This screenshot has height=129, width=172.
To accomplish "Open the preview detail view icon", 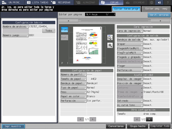I will tap(110, 38).
